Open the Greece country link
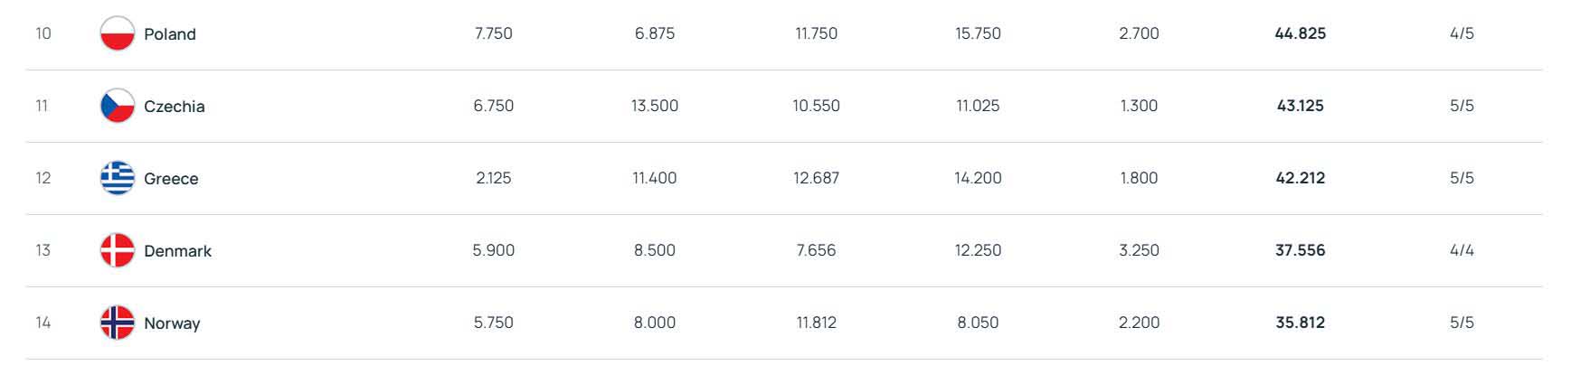The height and width of the screenshot is (365, 1571). click(x=171, y=179)
